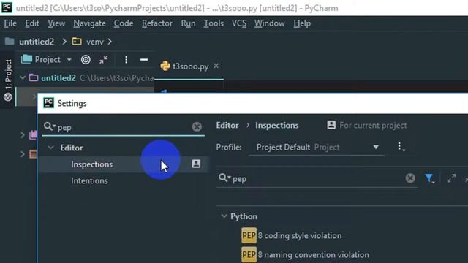Click the PyCharm logo in Settings title
Screen dimensions: 468x263
49,103
